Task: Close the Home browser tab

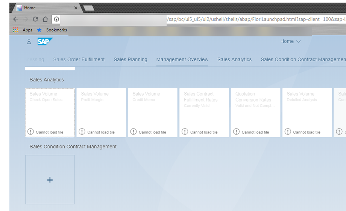Action: 76,8
